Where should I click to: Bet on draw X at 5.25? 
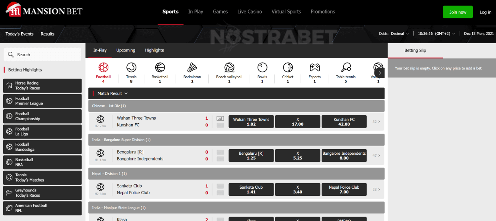coord(298,156)
